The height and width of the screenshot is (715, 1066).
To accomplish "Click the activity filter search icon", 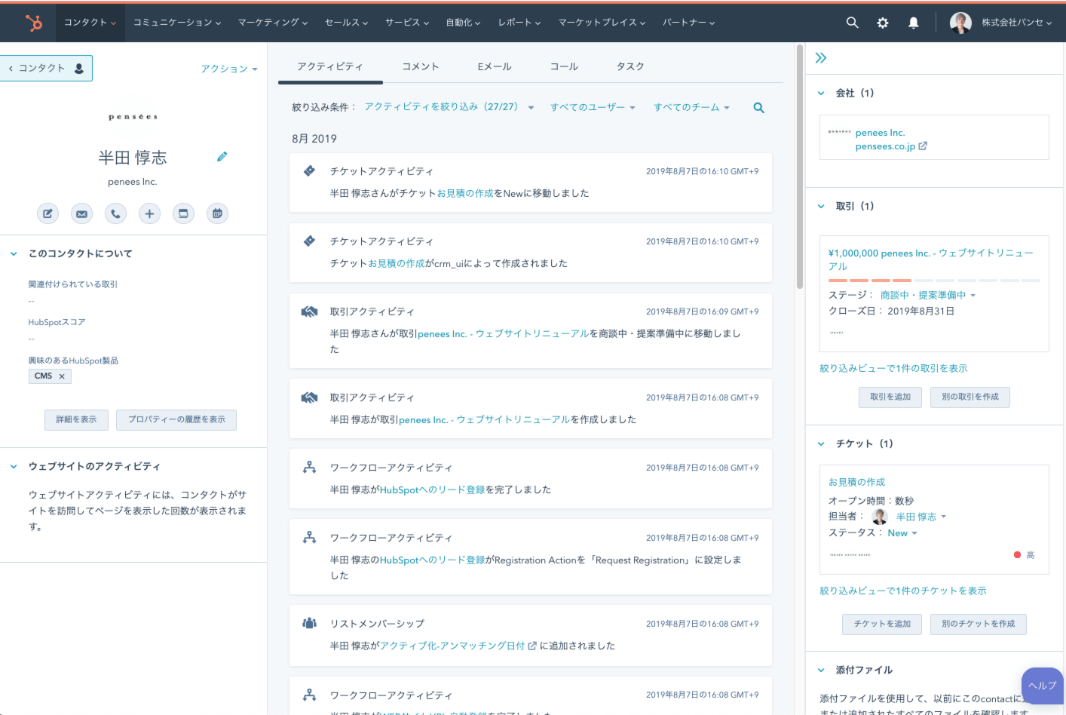I will [758, 108].
